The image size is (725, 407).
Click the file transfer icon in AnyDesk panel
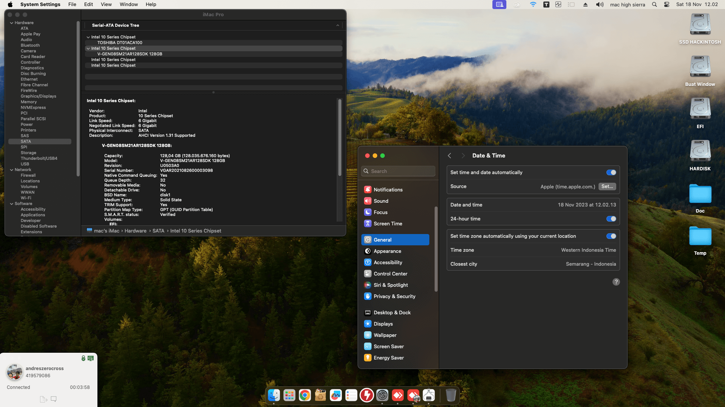43,399
